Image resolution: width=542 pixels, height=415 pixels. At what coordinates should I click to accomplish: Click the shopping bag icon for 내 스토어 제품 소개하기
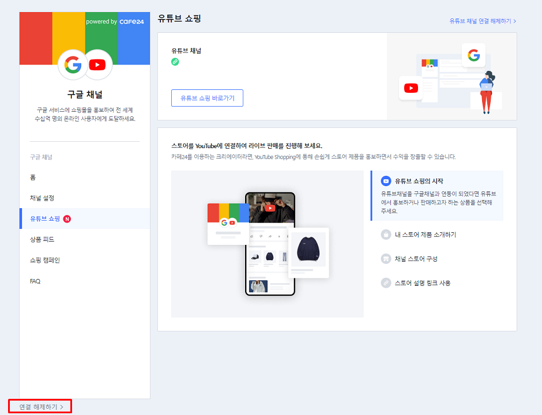(x=386, y=235)
